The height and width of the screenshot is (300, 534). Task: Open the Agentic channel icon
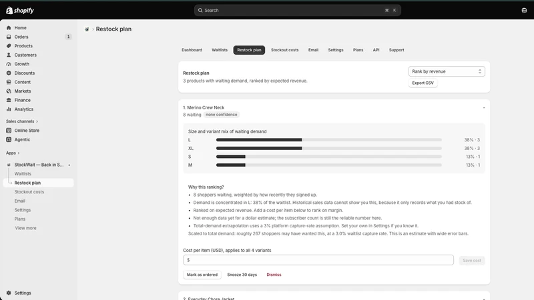pyautogui.click(x=9, y=139)
